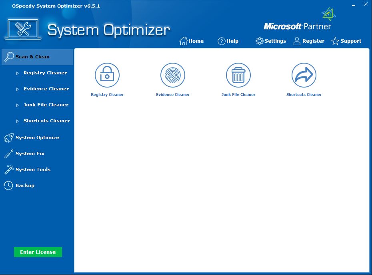This screenshot has width=372, height=275.
Task: Select Junk File Cleaner sidebar item
Action: coord(46,105)
